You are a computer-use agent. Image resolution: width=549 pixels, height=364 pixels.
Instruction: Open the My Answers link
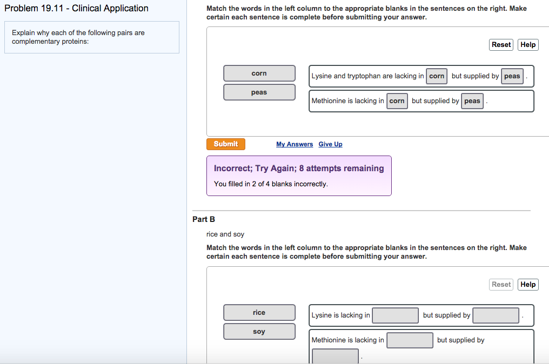(294, 144)
